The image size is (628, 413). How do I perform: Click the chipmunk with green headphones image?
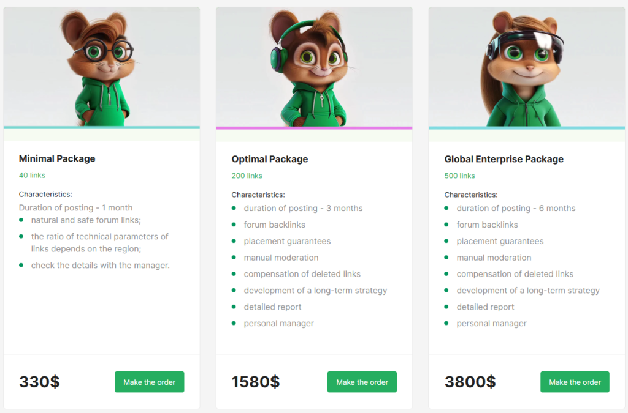click(x=314, y=66)
